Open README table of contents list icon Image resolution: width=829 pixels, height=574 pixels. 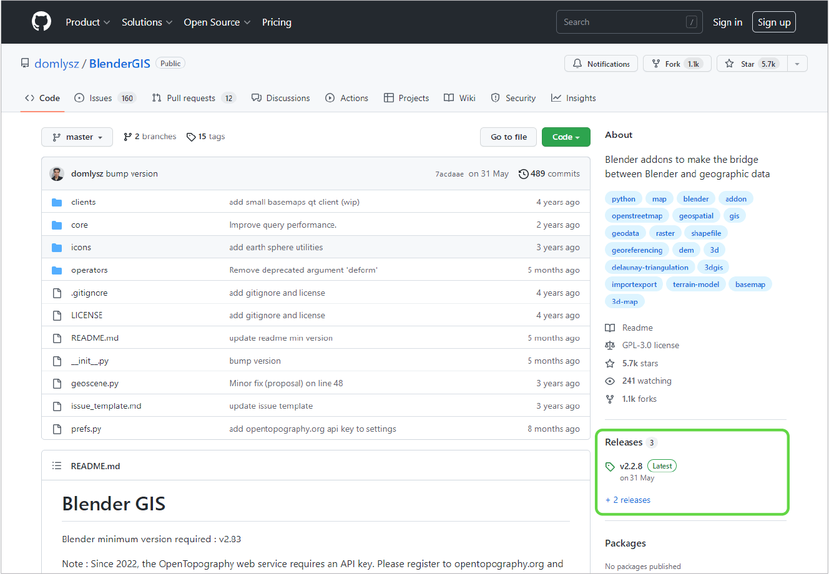click(x=57, y=466)
